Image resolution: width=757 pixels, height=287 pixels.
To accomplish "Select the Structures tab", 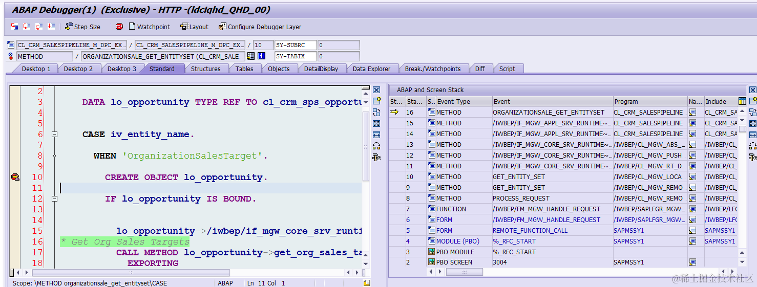I will [x=205, y=69].
